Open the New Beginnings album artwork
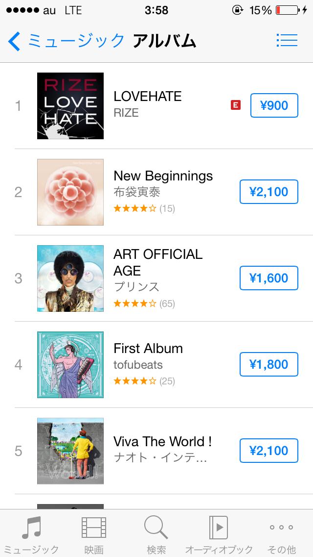313x557 pixels. pyautogui.click(x=70, y=192)
